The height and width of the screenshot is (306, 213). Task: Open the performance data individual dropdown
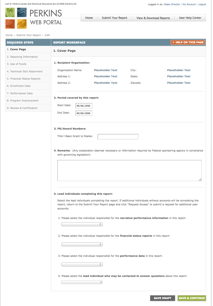click(x=82, y=264)
